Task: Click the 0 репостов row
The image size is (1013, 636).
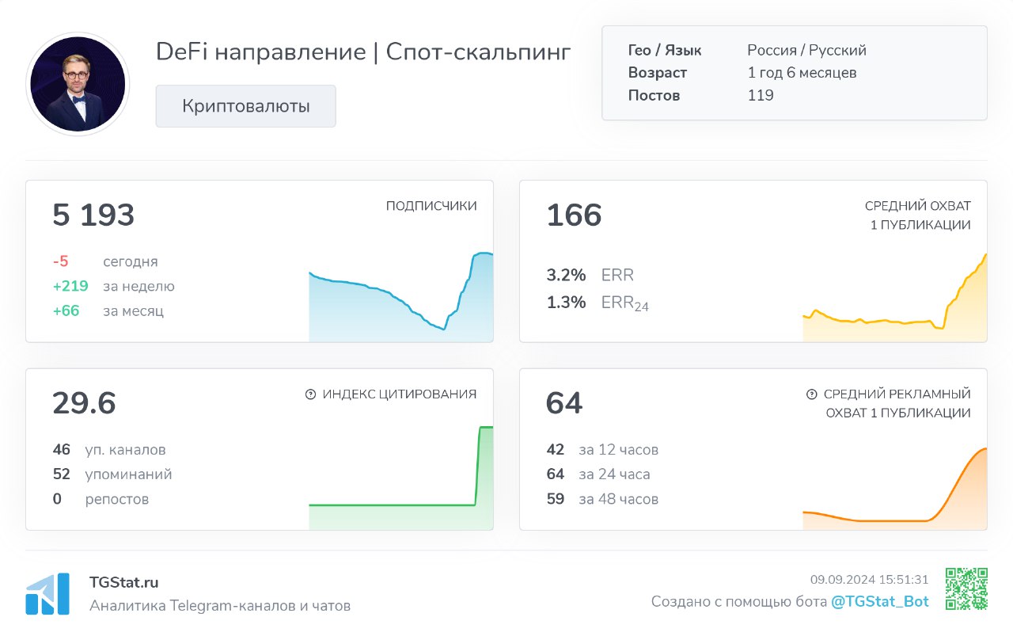Action: [x=101, y=499]
